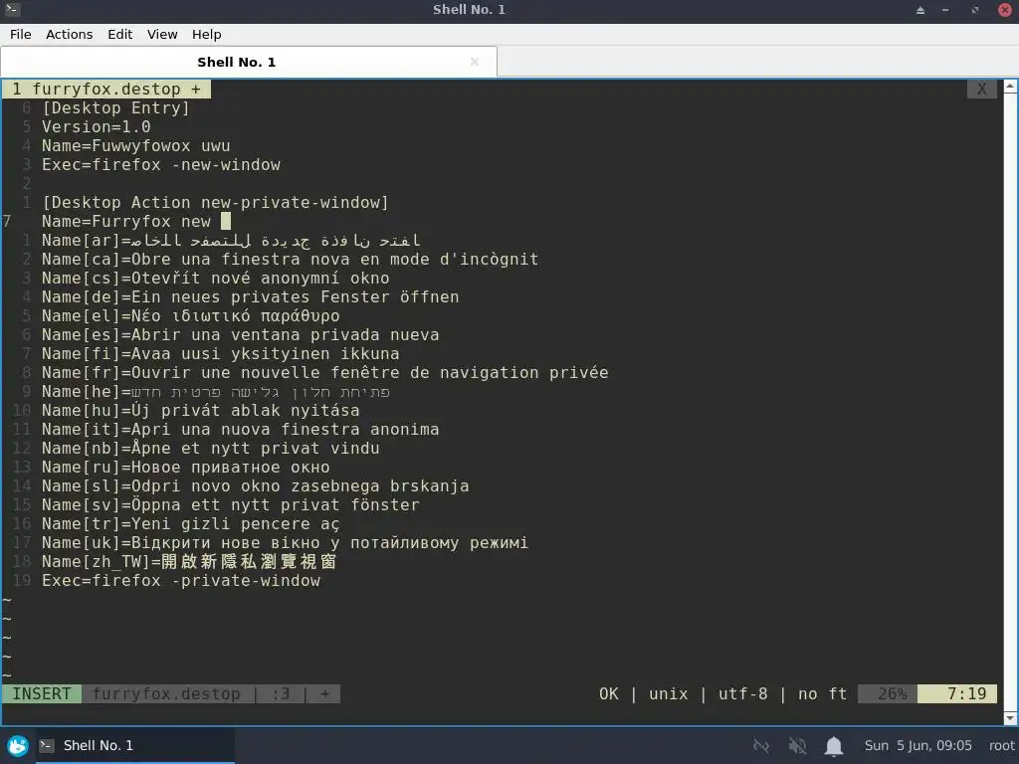Click the Name[zh_TW] Chinese line
The width and height of the screenshot is (1019, 764).
[189, 561]
